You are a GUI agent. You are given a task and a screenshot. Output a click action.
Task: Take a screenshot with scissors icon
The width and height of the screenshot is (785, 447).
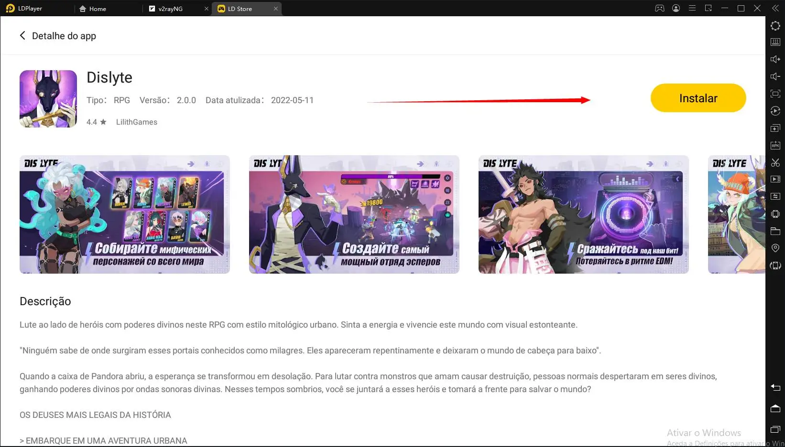775,162
